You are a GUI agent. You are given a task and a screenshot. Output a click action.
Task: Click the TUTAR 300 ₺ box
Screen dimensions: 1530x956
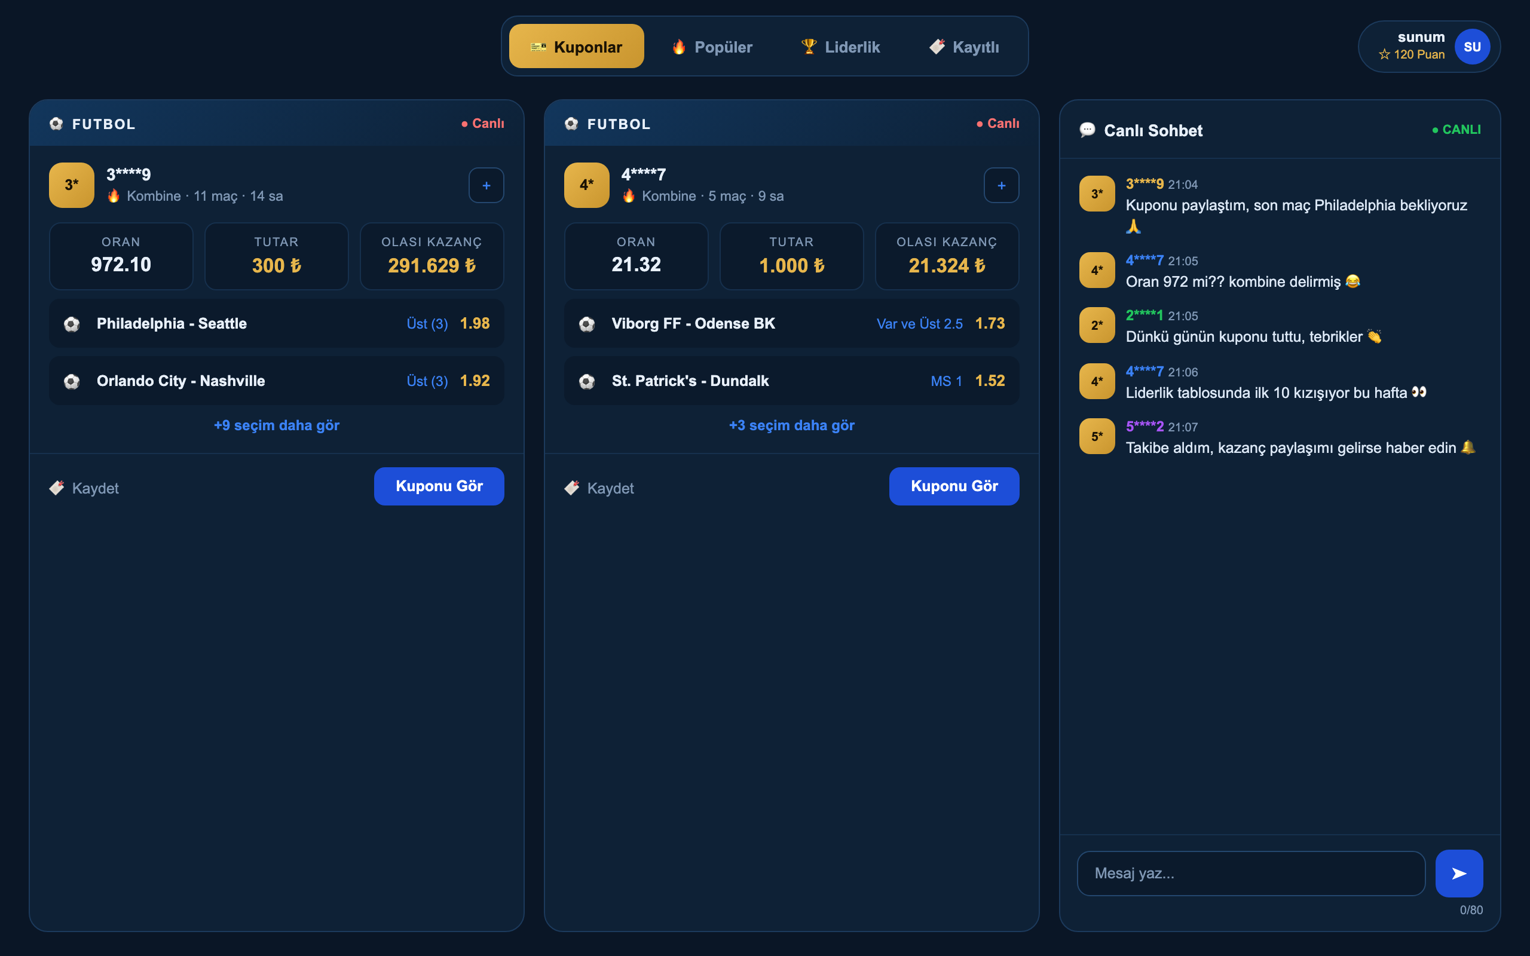277,256
